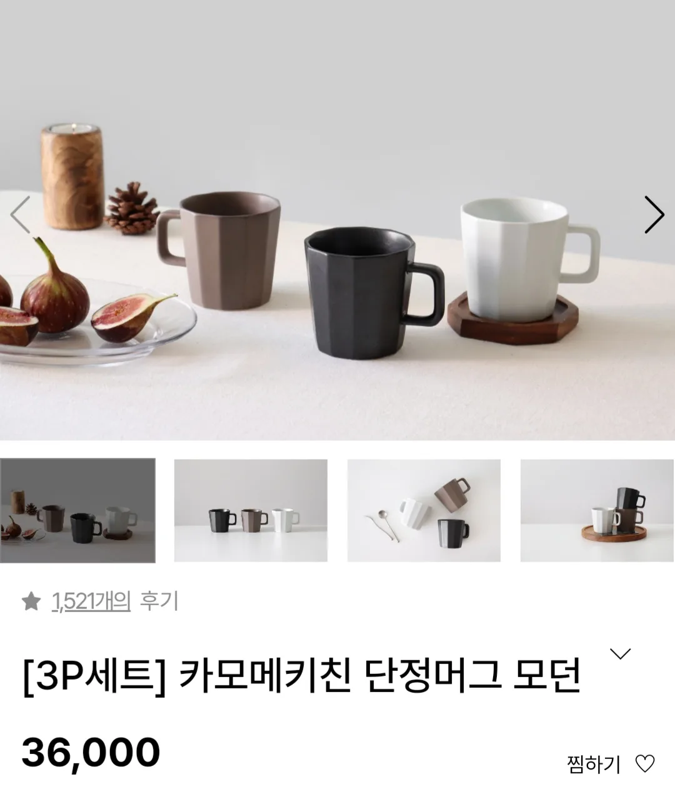Click the 36,000 price text
The height and width of the screenshot is (799, 675).
click(x=91, y=752)
